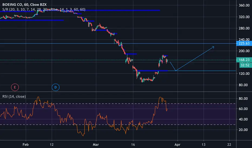Screen dimensions: 252x148
Task: Click the 360.00 price axis label
Action: click(x=244, y=5)
